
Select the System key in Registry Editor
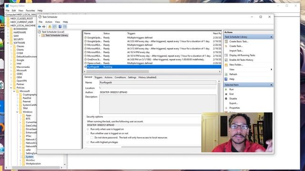point(30,157)
